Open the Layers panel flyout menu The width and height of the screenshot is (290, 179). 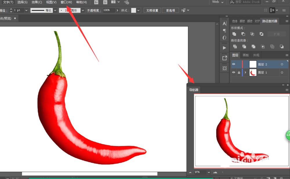click(287, 55)
